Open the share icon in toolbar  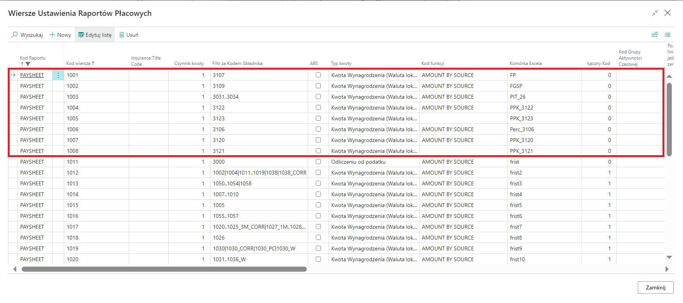(x=655, y=34)
